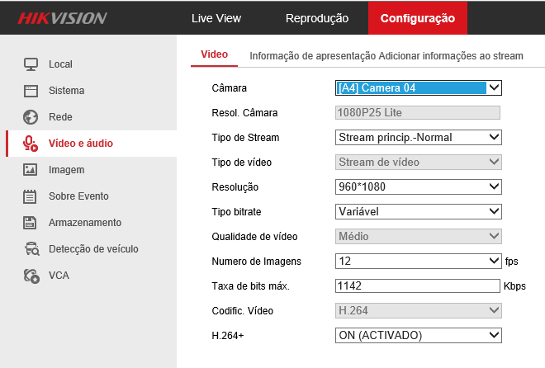Open the Câmara selection dropdown
The width and height of the screenshot is (545, 368).
pos(418,87)
